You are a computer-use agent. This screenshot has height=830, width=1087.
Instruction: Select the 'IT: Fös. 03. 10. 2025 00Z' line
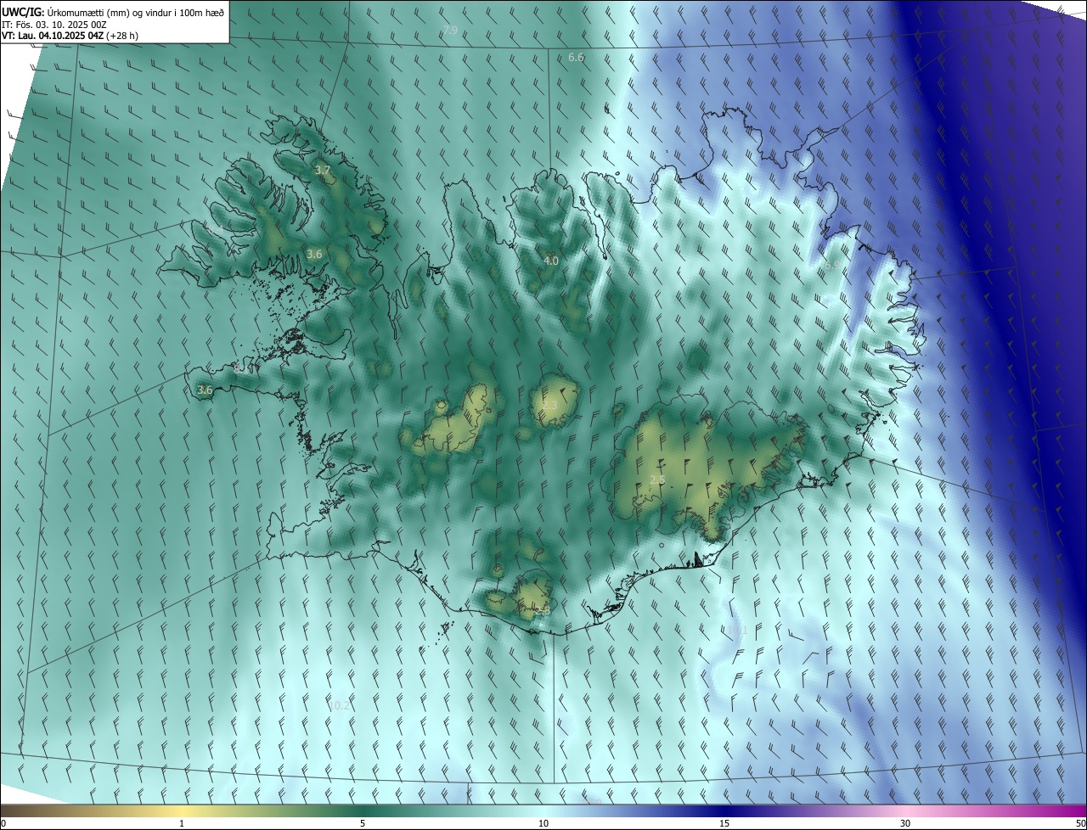(54, 25)
